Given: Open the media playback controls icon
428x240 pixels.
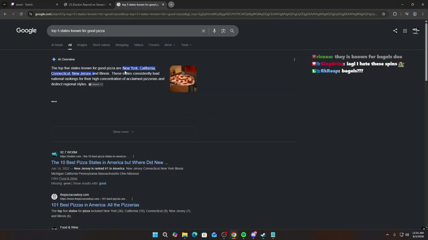Looking at the screenshot, I should click(407, 14).
